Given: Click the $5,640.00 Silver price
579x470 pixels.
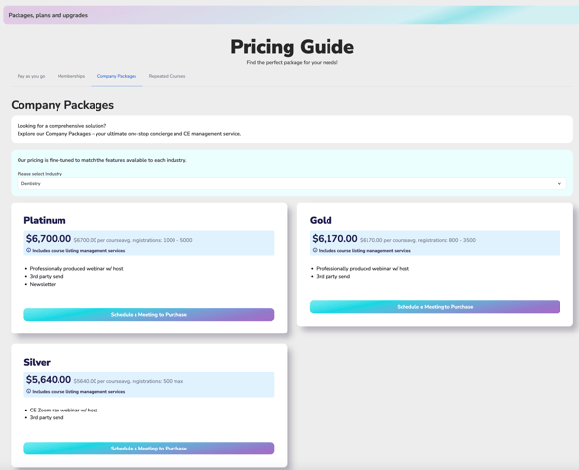Looking at the screenshot, I should (49, 380).
